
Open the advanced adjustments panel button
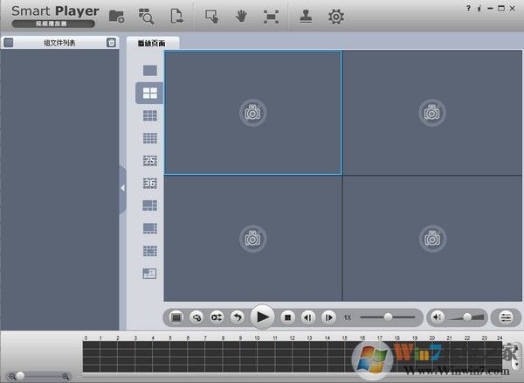[506, 317]
